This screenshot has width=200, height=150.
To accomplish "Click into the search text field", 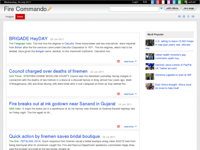I will click(134, 9).
